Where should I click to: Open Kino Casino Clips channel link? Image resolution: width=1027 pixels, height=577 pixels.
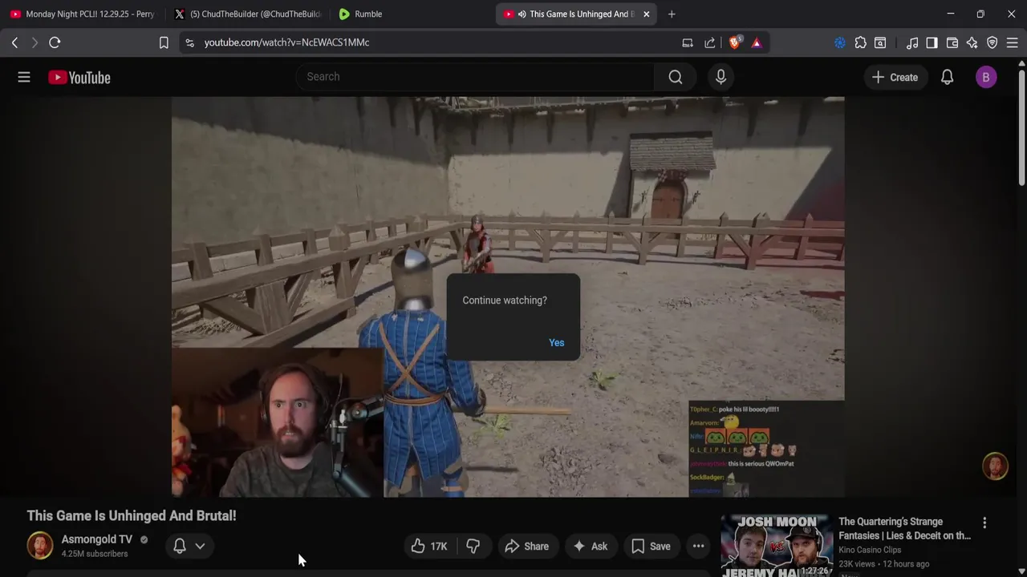(x=870, y=550)
